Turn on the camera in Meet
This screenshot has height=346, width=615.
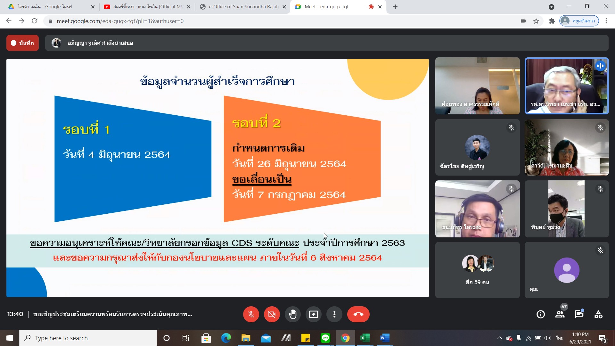pos(272,314)
